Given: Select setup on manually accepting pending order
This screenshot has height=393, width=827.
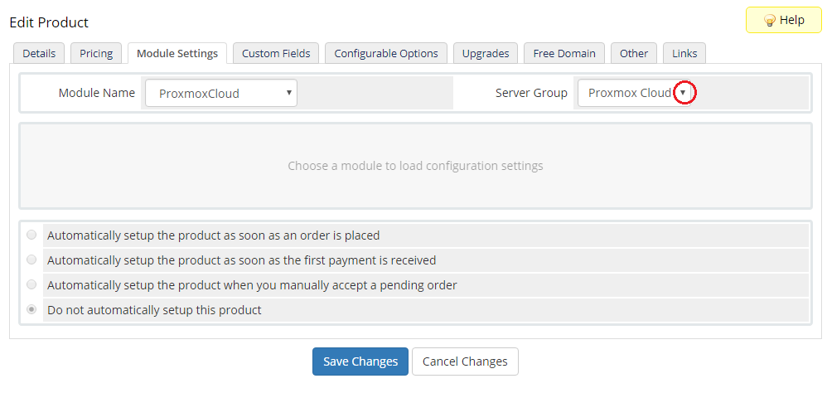Looking at the screenshot, I should [31, 284].
